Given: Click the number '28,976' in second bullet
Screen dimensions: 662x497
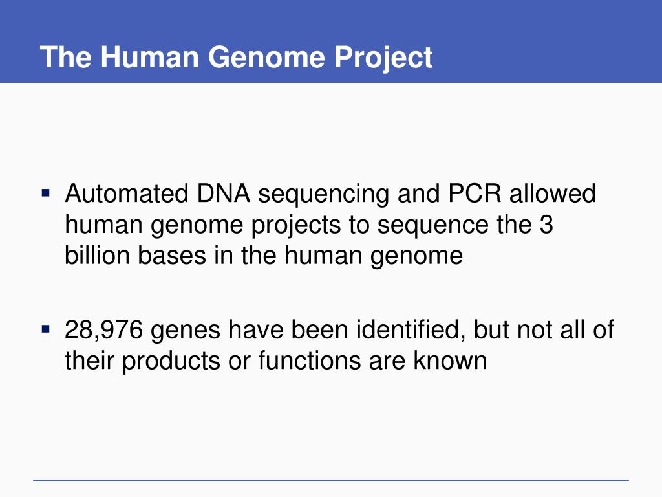Looking at the screenshot, I should [104, 329].
